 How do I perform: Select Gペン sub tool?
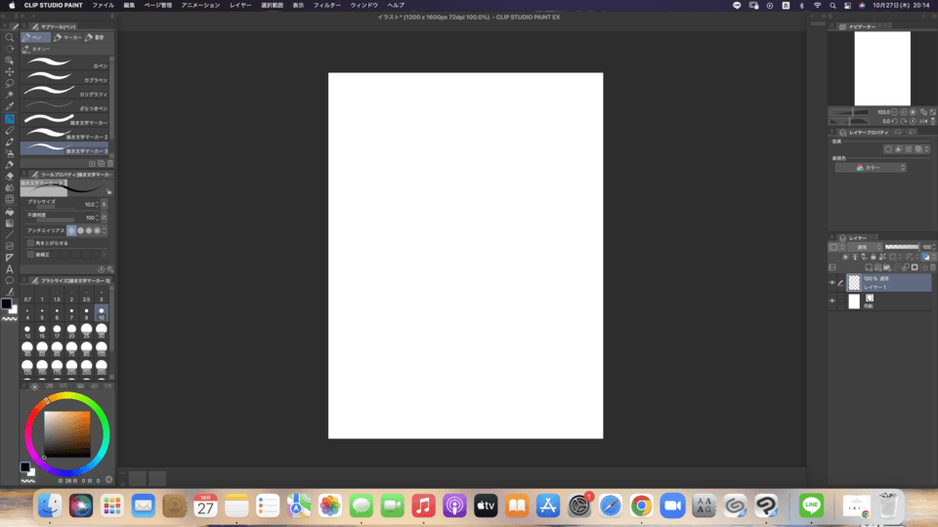pos(64,62)
